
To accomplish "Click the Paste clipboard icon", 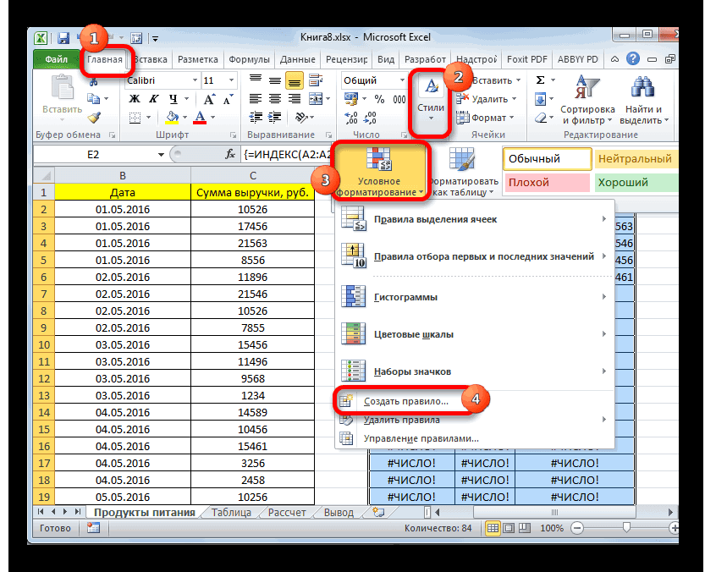I will pyautogui.click(x=62, y=88).
